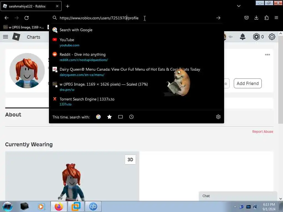Viewport: 283px width, 212px height.
Task: Choose Torrent Search Engine 1337x.to suggestion
Action: pos(137,102)
